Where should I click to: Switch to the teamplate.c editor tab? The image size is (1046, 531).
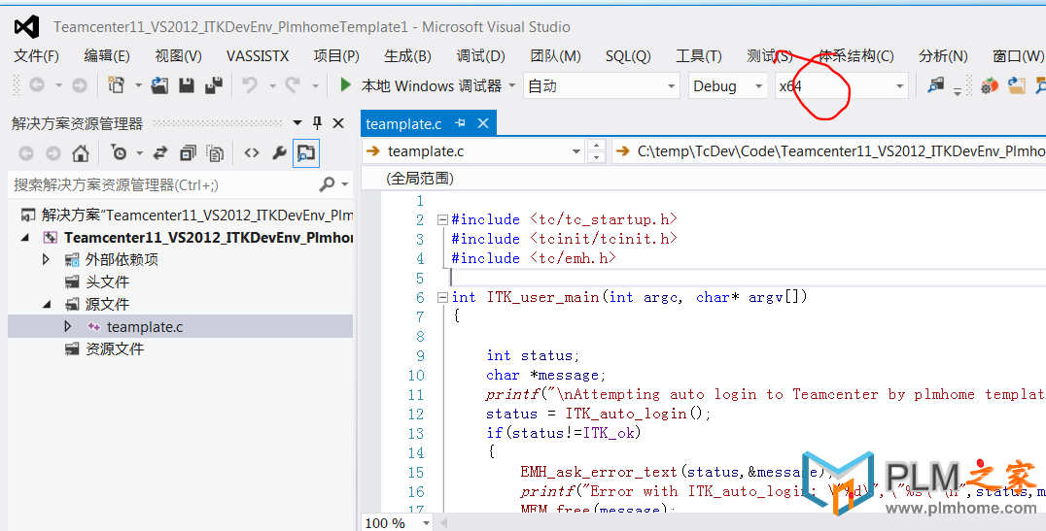point(403,124)
